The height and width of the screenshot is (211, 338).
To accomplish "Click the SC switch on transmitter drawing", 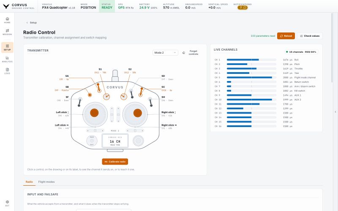I will pyautogui.click(x=141, y=92).
